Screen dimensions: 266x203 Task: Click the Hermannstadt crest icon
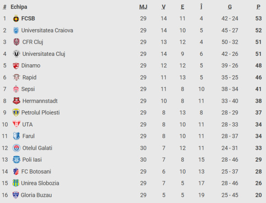point(16,101)
